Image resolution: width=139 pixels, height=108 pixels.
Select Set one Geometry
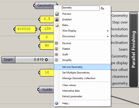(82, 67)
